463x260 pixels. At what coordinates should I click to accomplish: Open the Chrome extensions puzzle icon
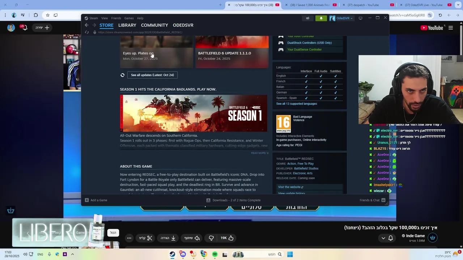pyautogui.click(x=35, y=15)
